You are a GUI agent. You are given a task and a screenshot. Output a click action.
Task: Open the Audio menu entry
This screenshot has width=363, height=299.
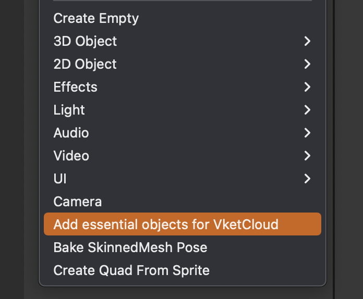[183, 133]
